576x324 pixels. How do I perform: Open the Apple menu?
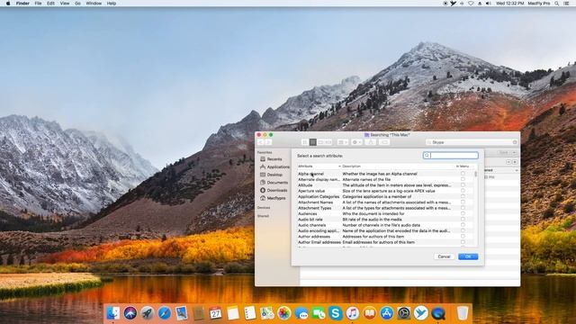tap(8, 4)
